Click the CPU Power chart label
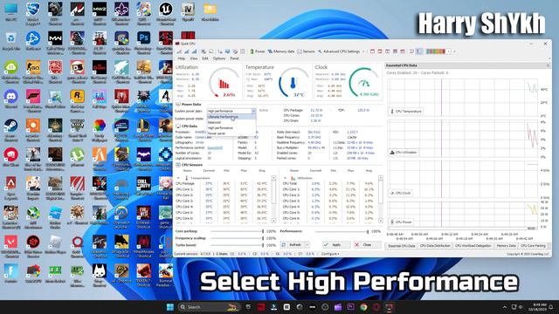This screenshot has height=314, width=559. [401, 222]
